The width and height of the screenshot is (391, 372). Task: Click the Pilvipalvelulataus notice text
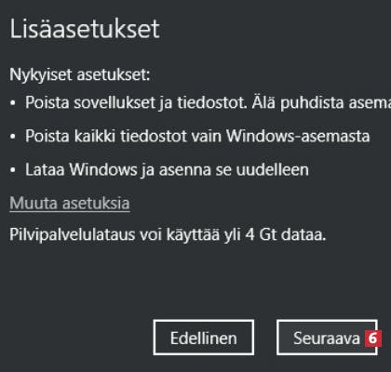[x=168, y=234]
